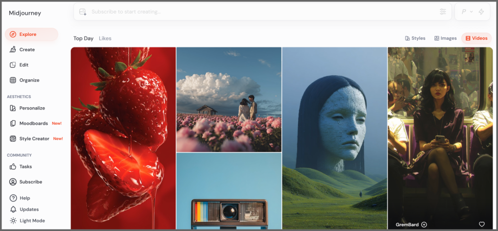Select the Videos view tab

[x=477, y=38]
